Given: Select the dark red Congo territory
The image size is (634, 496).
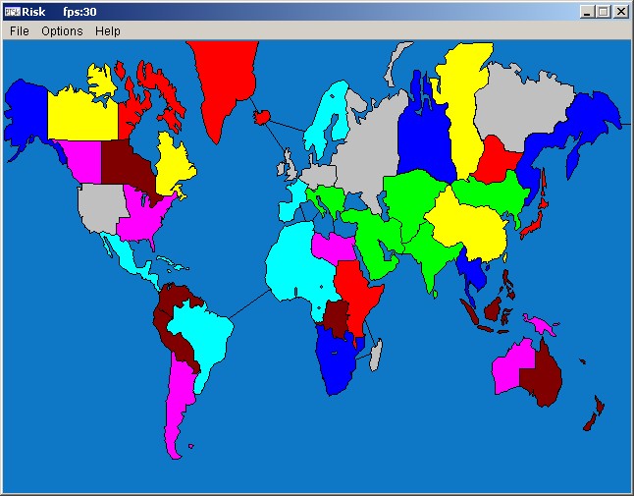Looking at the screenshot, I should point(336,319).
